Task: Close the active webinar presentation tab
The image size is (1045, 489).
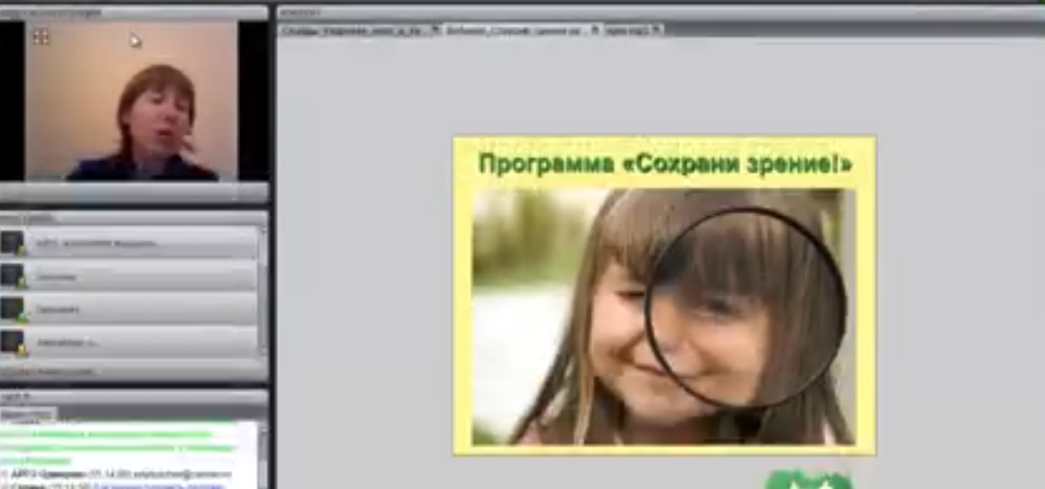Action: coord(595,30)
